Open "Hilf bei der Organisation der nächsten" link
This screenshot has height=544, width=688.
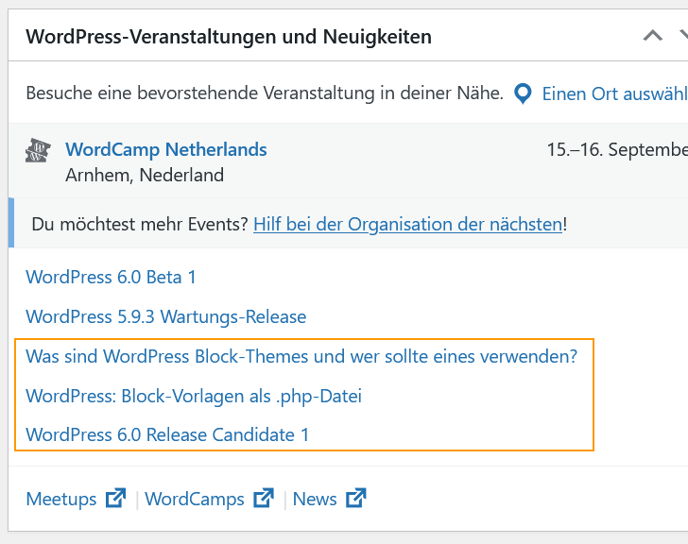point(407,224)
